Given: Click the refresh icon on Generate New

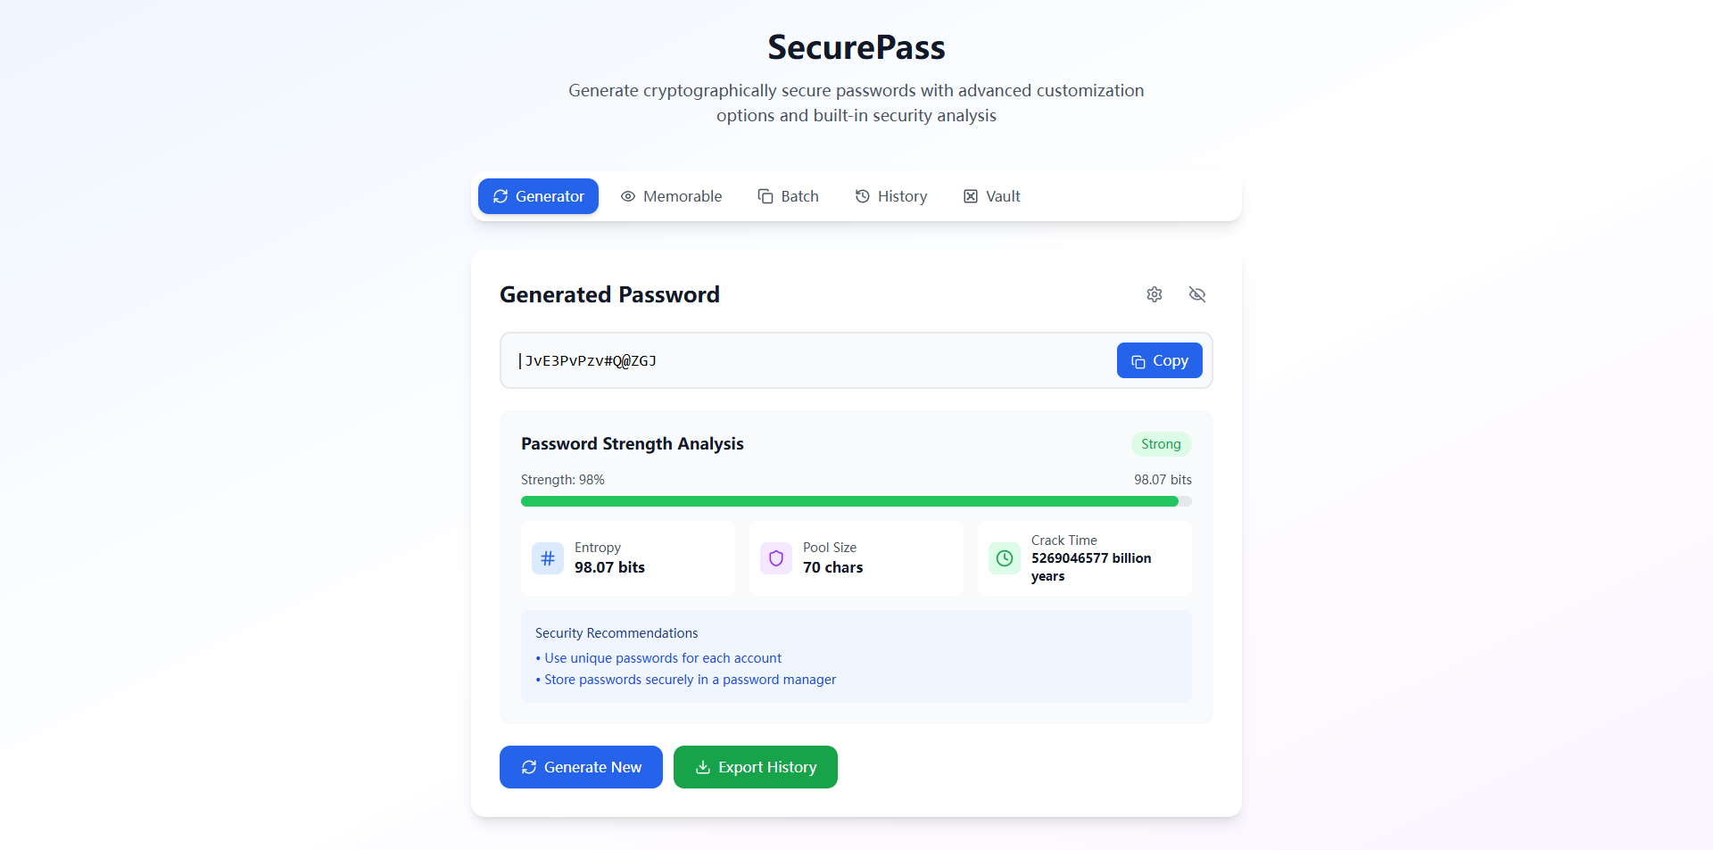Looking at the screenshot, I should click(x=528, y=767).
